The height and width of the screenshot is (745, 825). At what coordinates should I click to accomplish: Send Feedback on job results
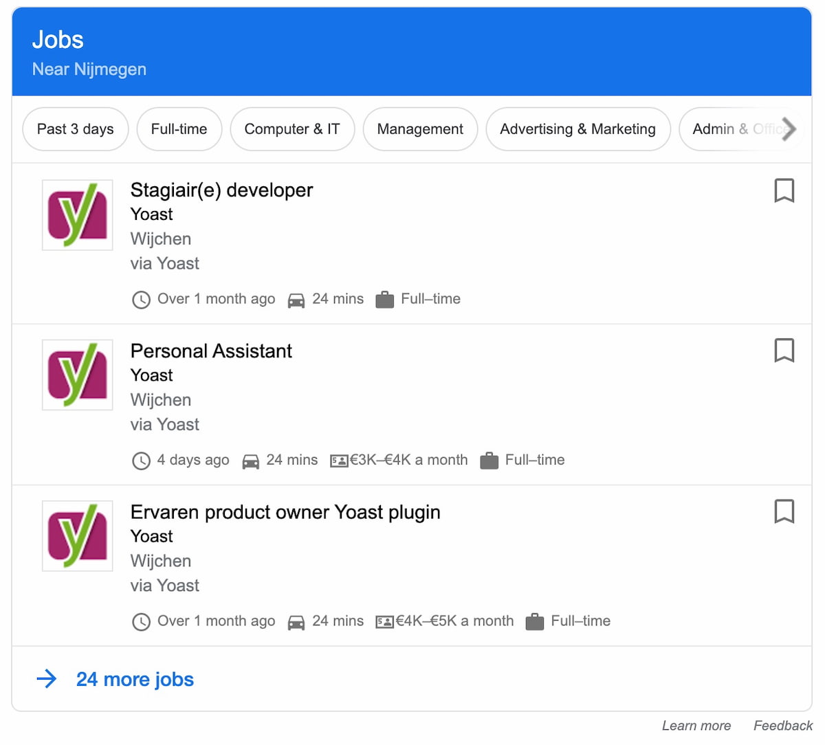782,726
